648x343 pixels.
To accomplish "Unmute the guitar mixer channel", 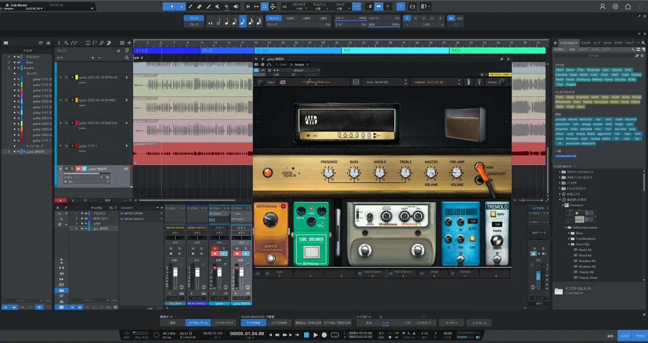I will (215, 249).
